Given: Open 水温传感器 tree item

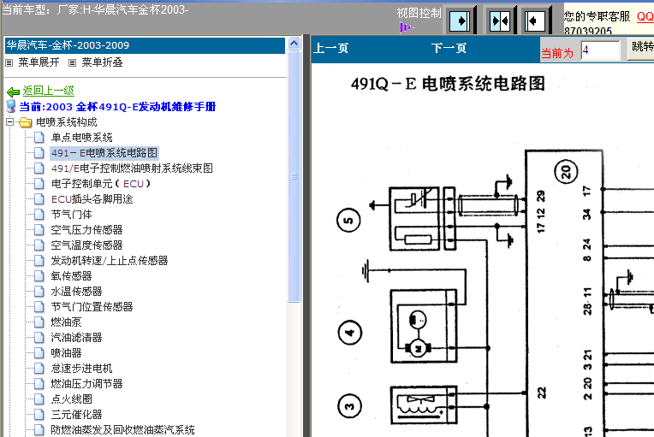Looking at the screenshot, I should (x=76, y=292).
